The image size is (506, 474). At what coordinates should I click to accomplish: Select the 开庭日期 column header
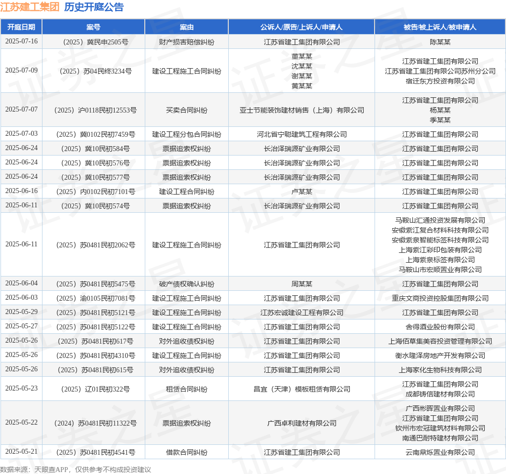[x=21, y=27]
